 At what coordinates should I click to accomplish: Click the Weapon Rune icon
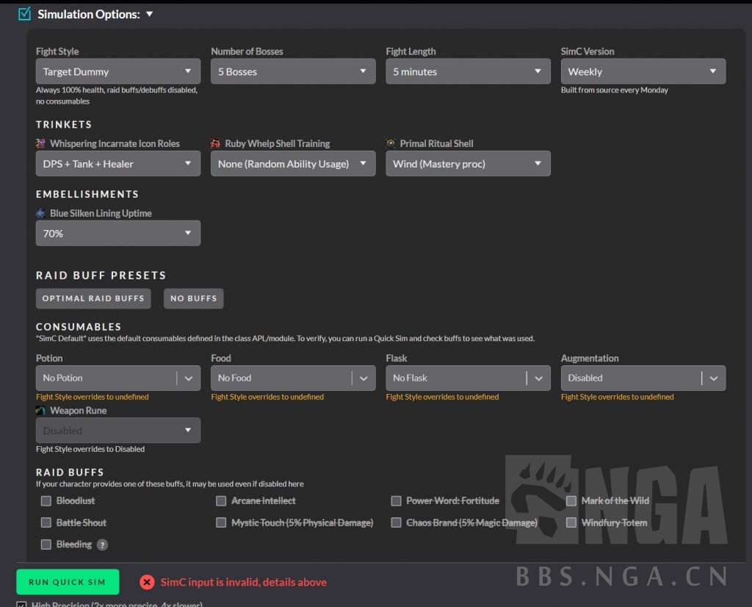(x=41, y=411)
